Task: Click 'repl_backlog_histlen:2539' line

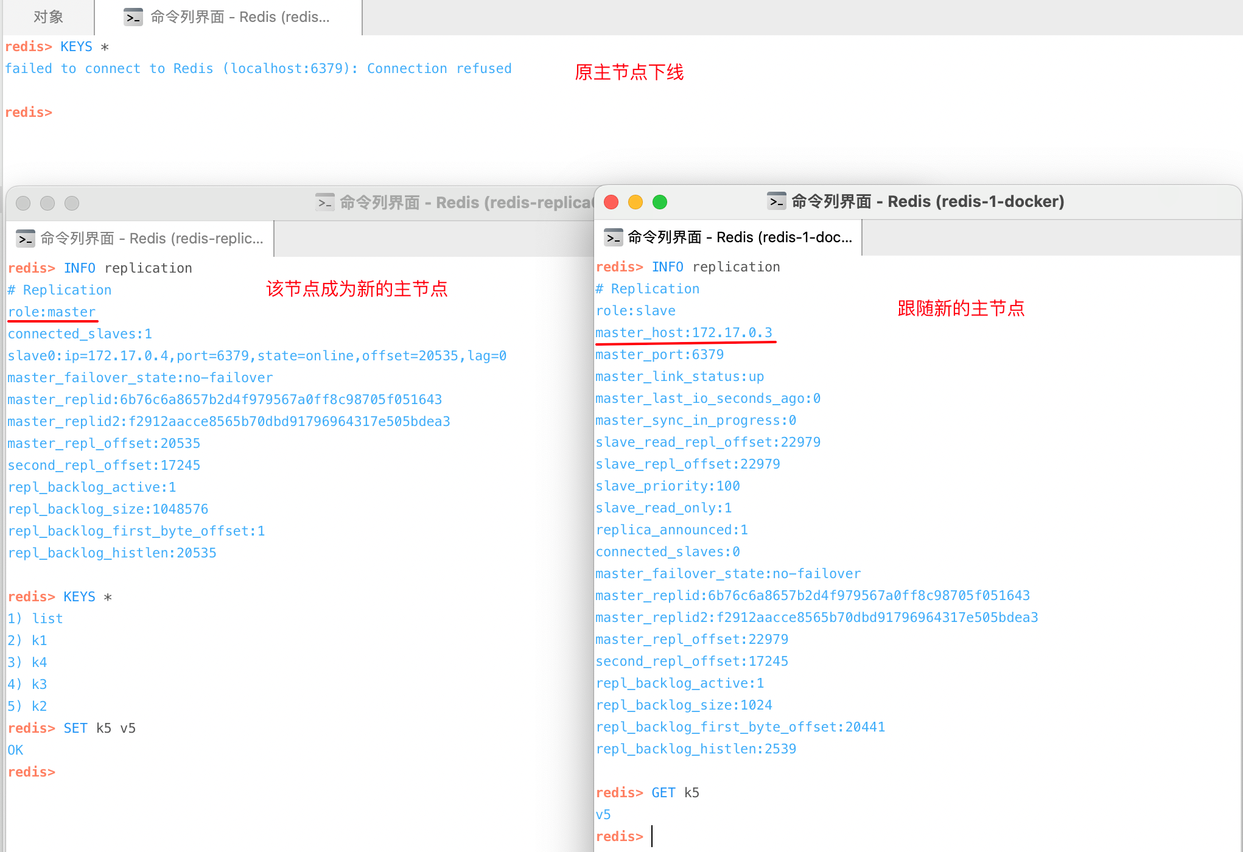Action: click(696, 749)
